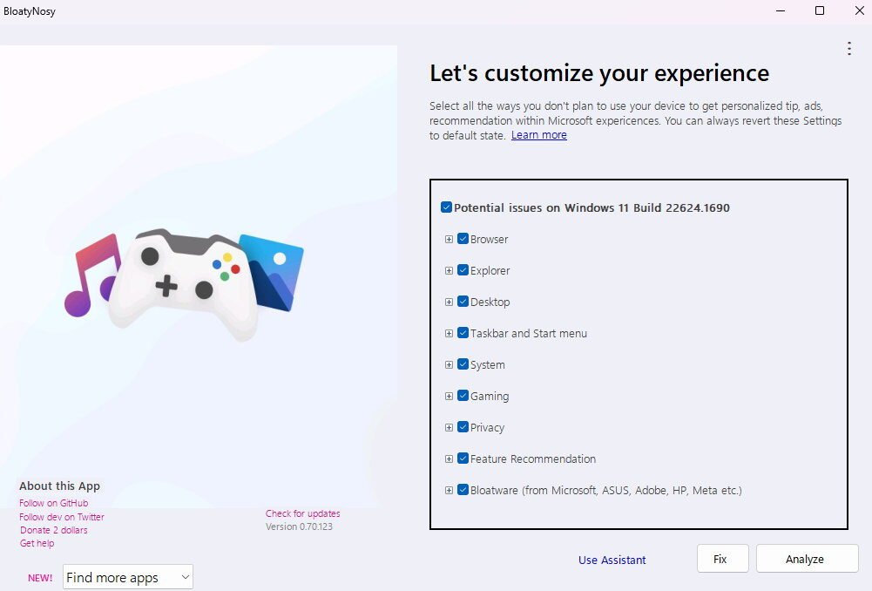
Task: Expand the Browser tree node
Action: pos(449,240)
